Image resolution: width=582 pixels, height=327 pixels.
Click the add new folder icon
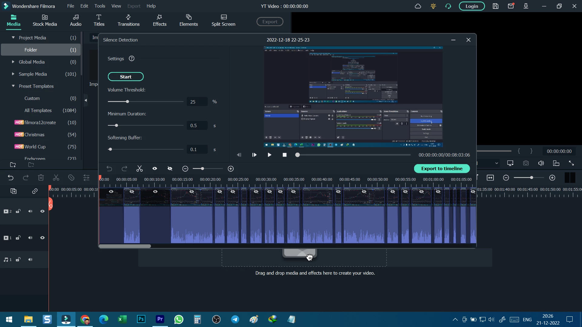click(13, 165)
